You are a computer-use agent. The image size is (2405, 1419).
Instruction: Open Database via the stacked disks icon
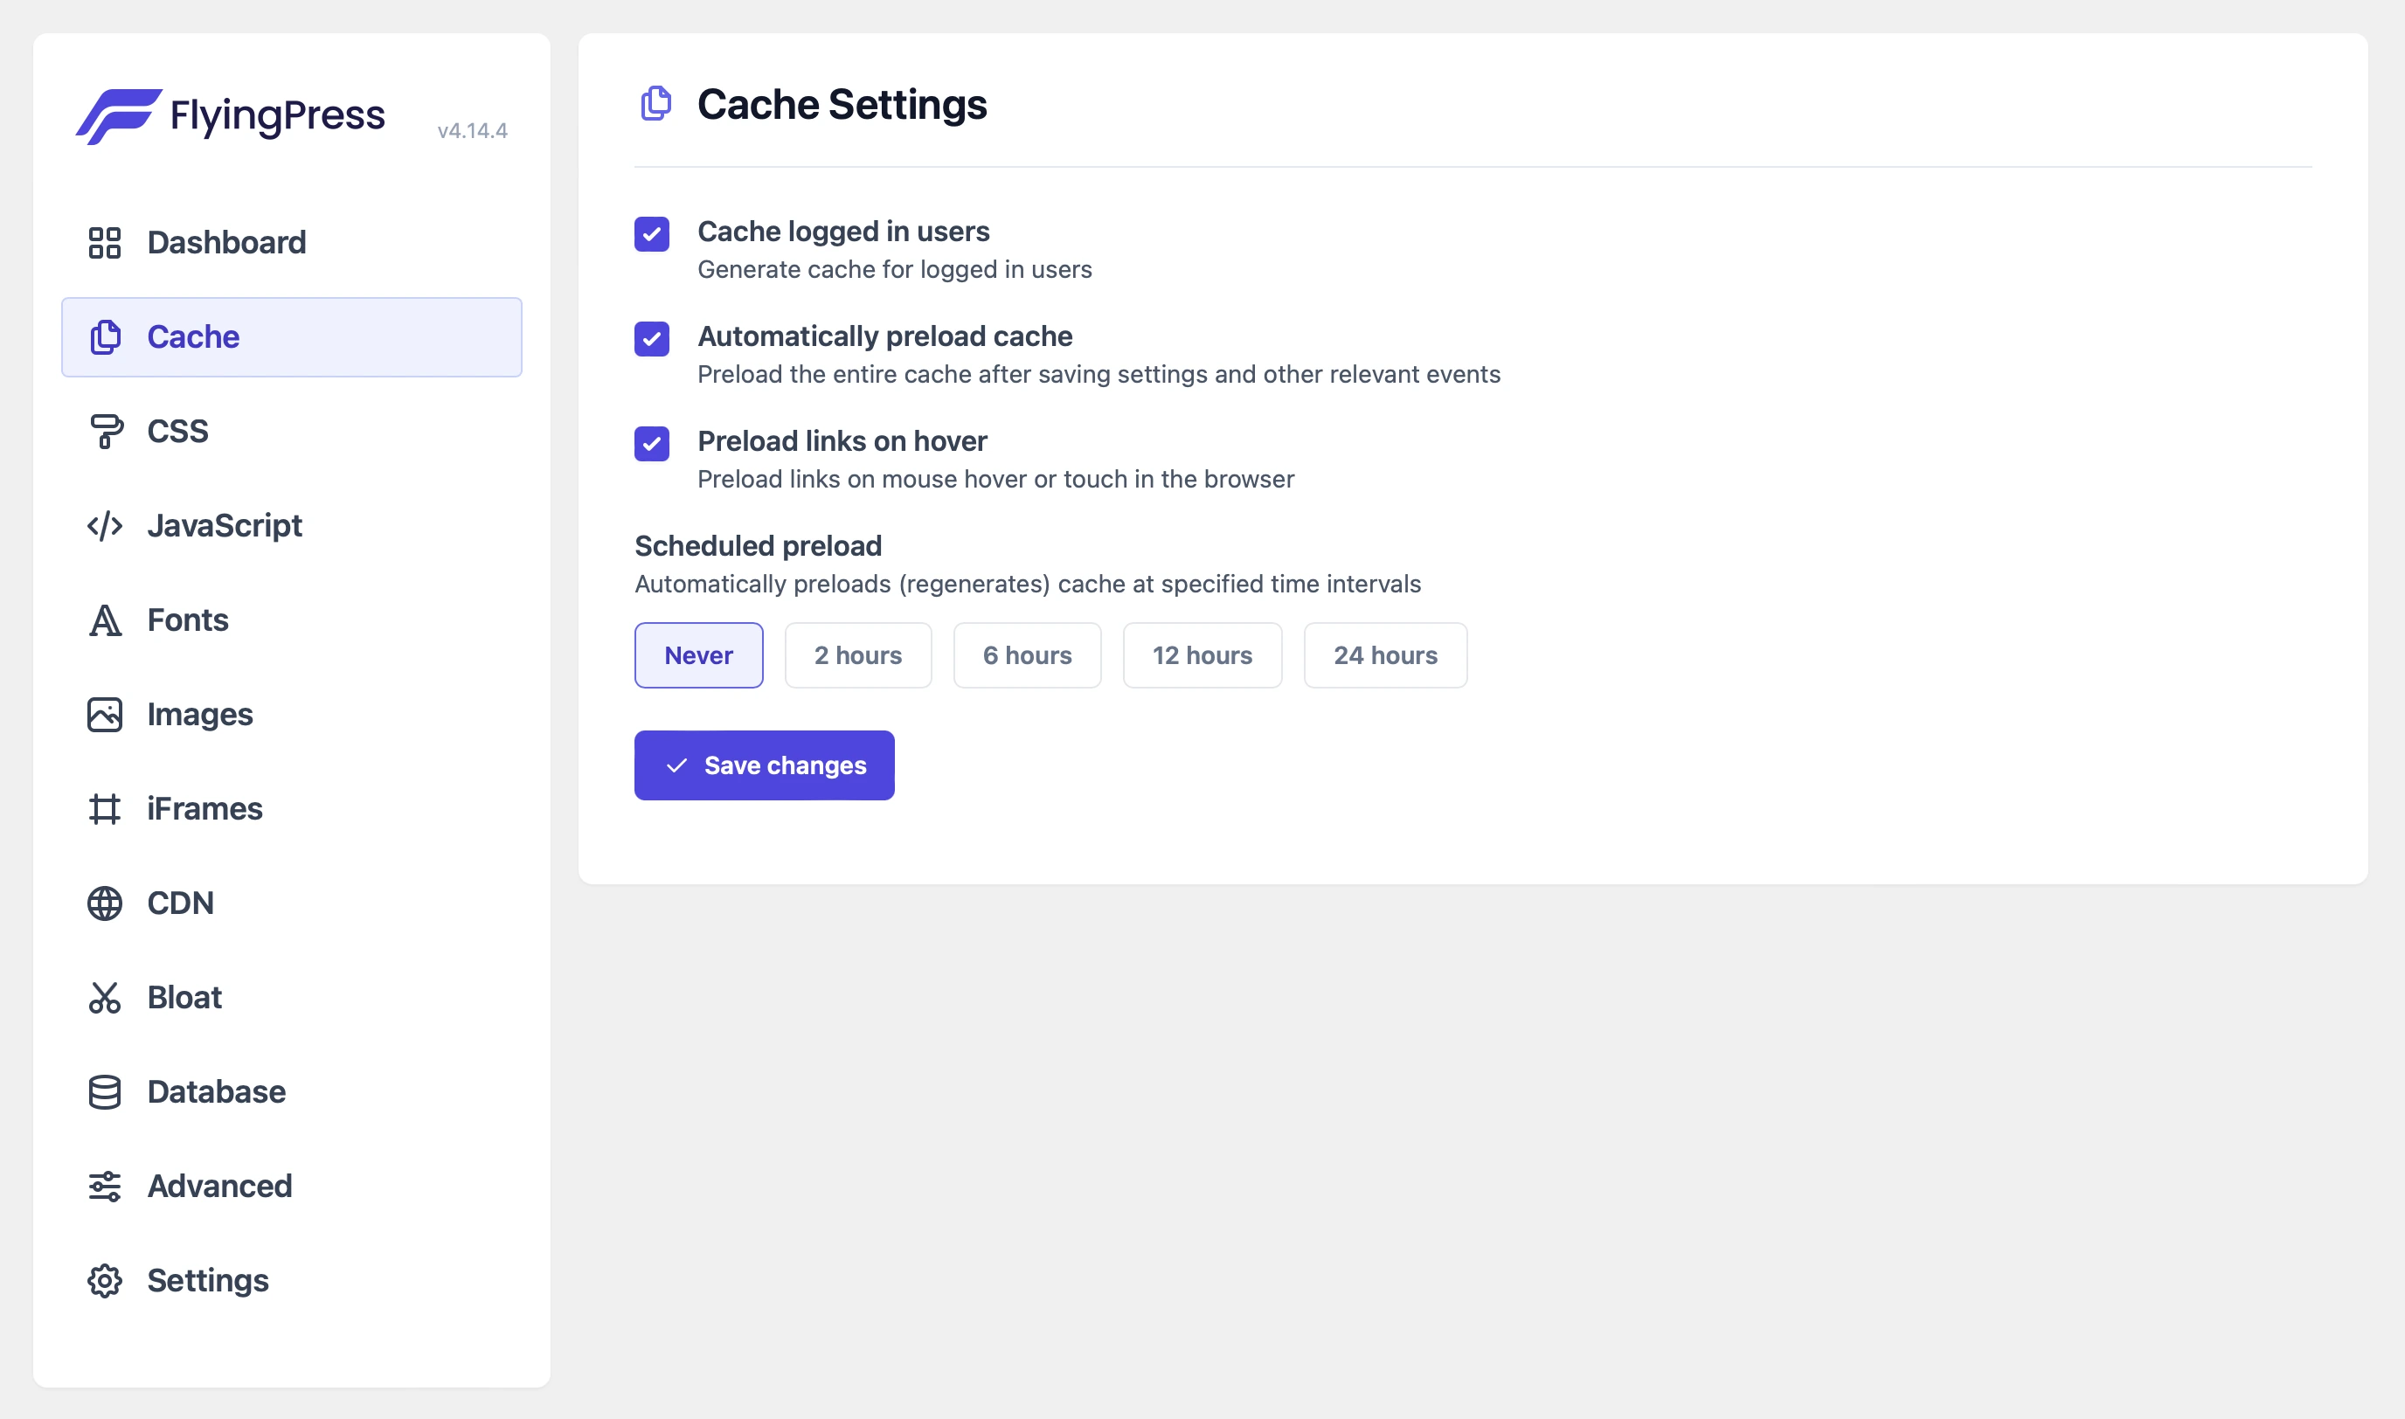pyautogui.click(x=104, y=1091)
